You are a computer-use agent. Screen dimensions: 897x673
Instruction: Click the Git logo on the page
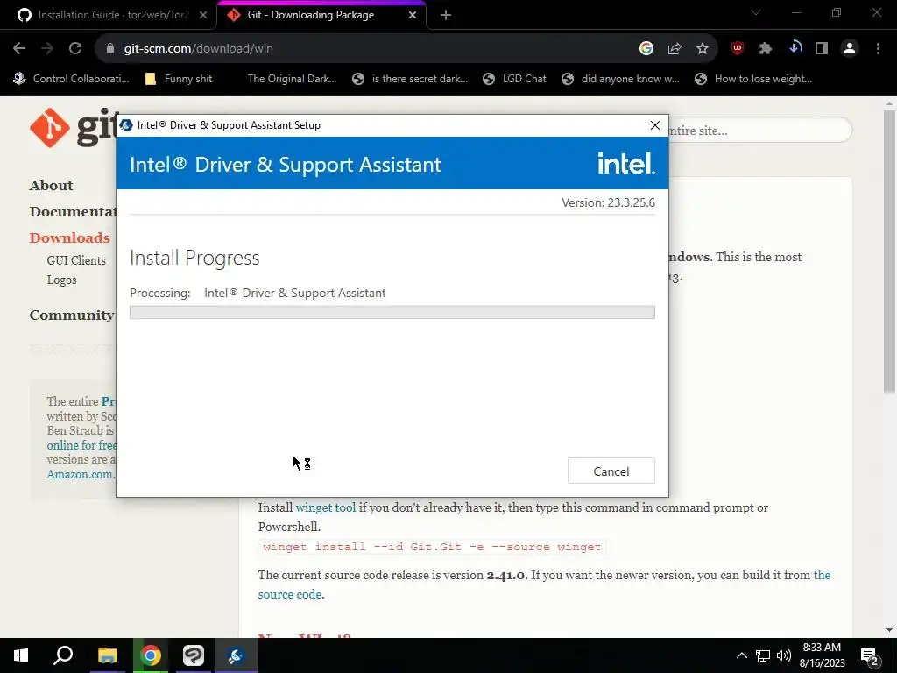pyautogui.click(x=74, y=127)
